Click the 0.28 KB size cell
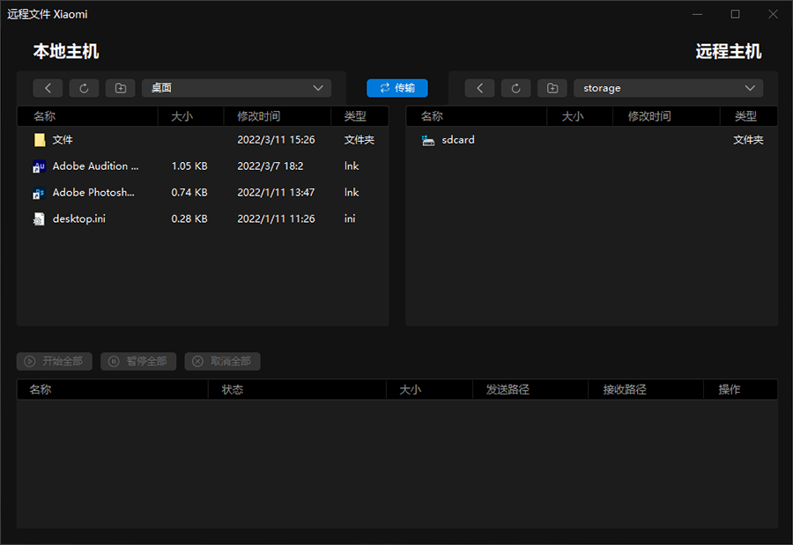 pyautogui.click(x=189, y=219)
